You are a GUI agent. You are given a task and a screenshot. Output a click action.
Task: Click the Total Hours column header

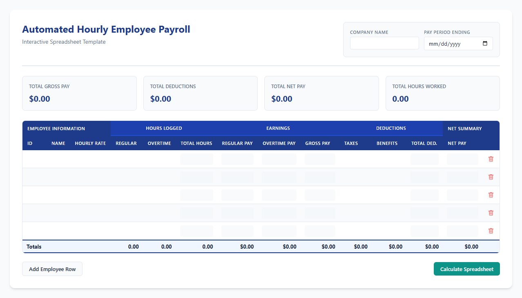pos(196,143)
